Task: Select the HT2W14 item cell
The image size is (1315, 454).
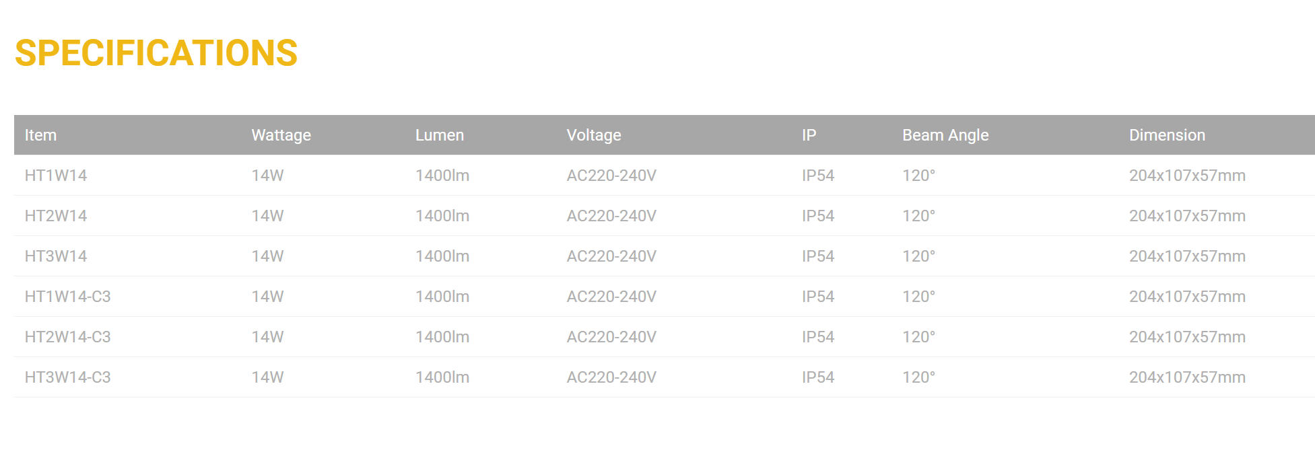Action: 56,216
